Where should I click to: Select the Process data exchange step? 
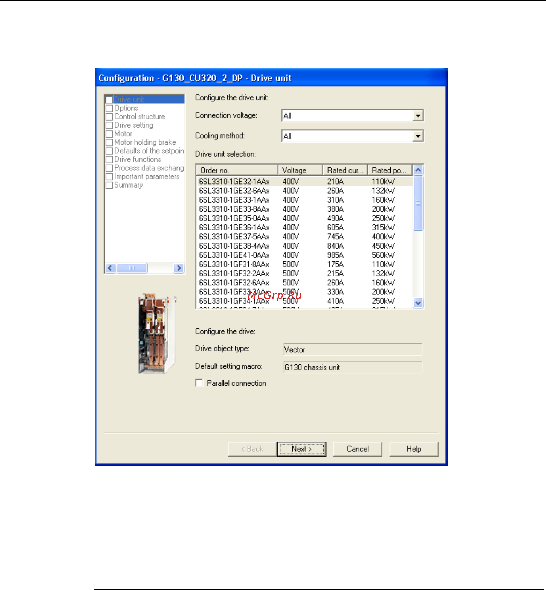click(x=149, y=168)
